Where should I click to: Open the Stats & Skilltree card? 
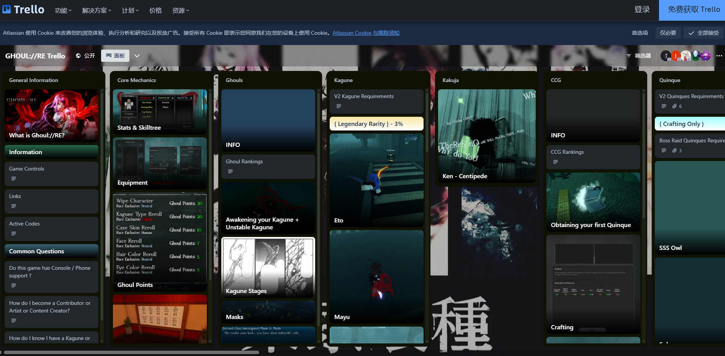[x=160, y=112]
